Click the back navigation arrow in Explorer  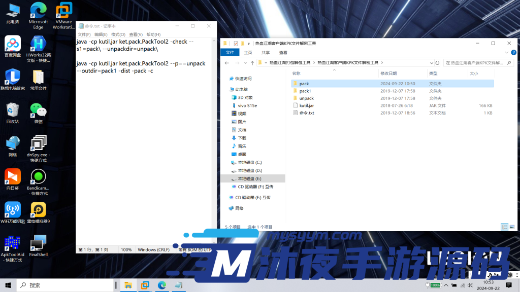pos(226,64)
